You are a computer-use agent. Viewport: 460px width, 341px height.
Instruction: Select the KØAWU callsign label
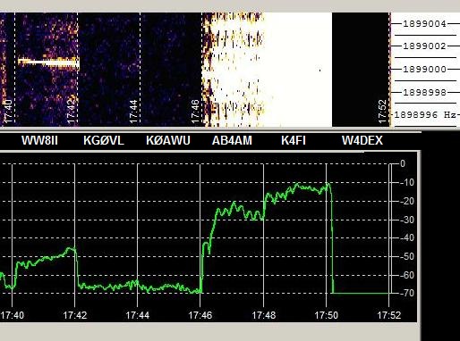[x=168, y=140]
